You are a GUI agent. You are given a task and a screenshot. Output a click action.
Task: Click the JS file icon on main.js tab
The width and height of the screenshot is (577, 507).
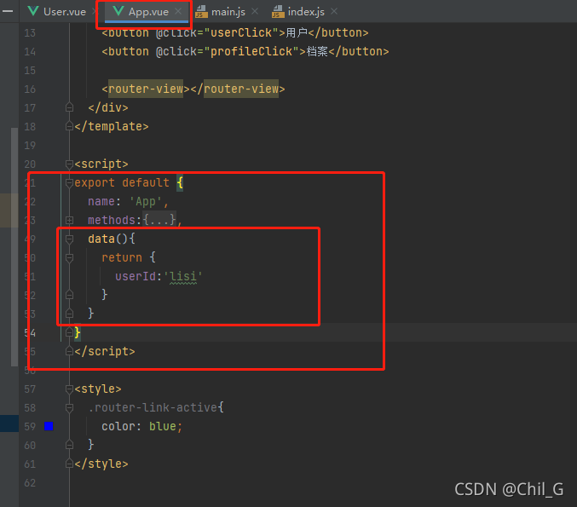[x=201, y=12]
